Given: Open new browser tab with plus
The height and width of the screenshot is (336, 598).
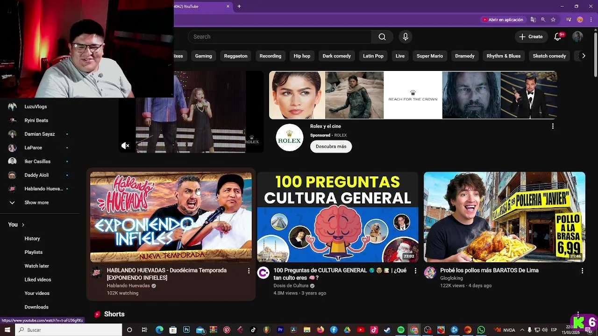Looking at the screenshot, I should click(239, 7).
